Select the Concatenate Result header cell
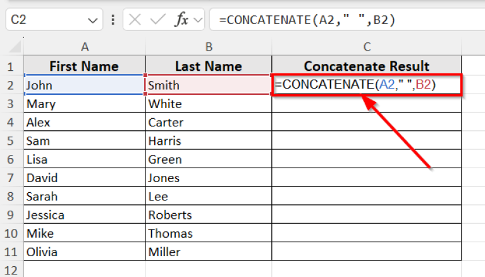 pos(366,66)
